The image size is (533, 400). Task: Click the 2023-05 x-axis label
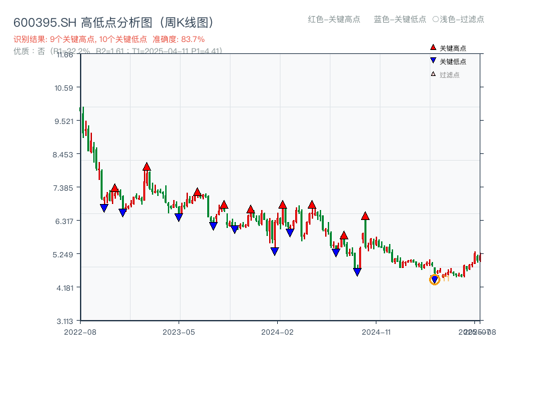click(179, 332)
